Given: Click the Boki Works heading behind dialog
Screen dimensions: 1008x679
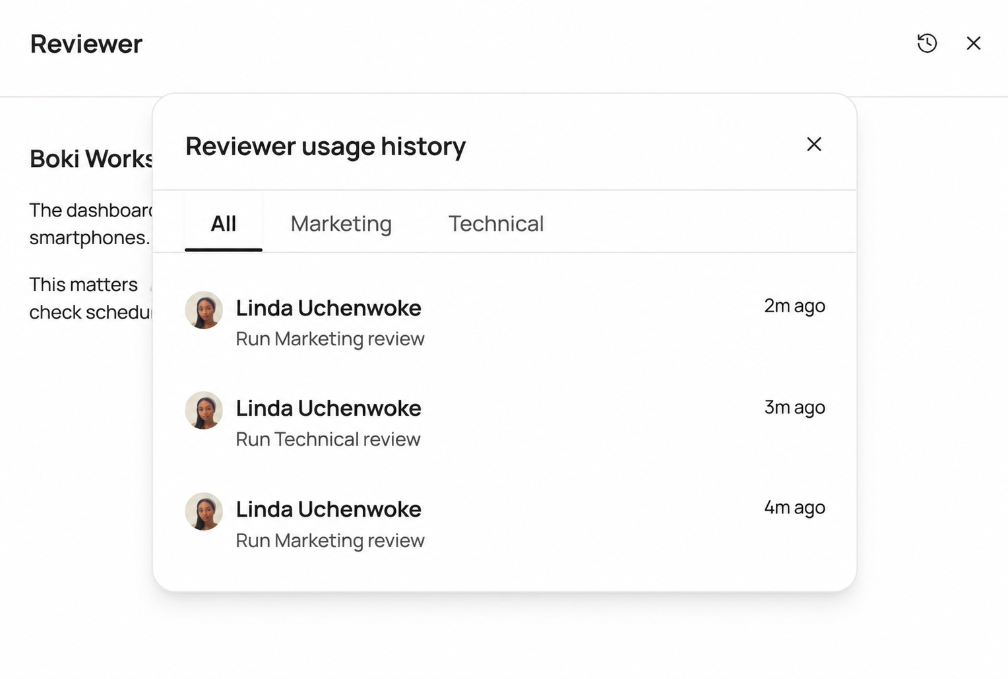Looking at the screenshot, I should [91, 159].
